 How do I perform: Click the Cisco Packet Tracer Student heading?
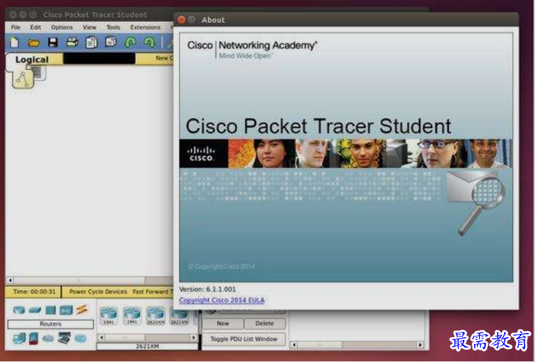(x=319, y=126)
